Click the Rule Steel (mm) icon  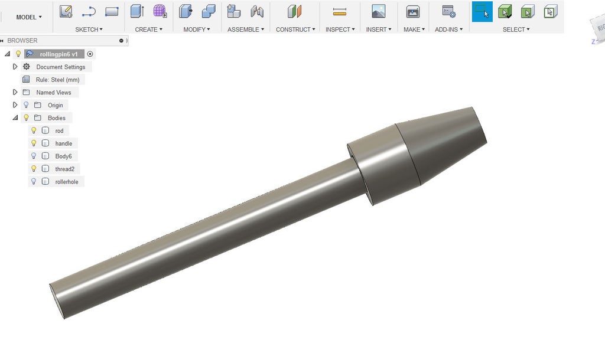coord(26,80)
